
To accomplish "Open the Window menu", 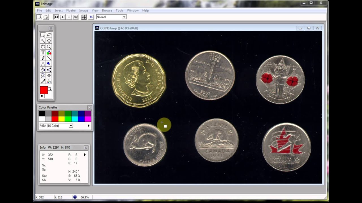I will 133,10.
